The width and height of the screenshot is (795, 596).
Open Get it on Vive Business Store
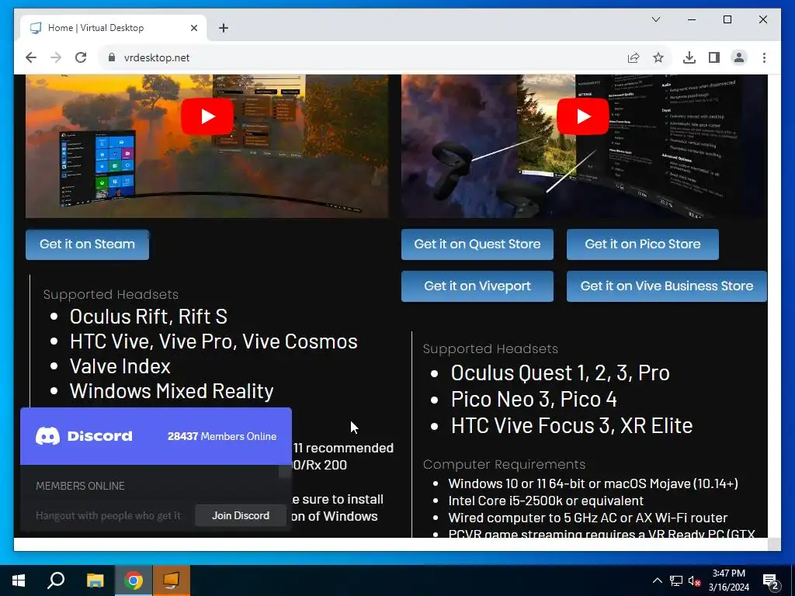(x=667, y=286)
